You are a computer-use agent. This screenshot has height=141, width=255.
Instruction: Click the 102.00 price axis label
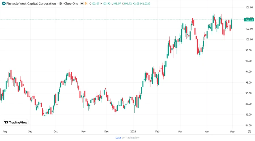(x=249, y=29)
